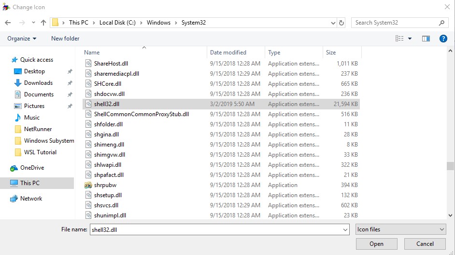Viewport: 455px width, 255px height.
Task: Select ShellCommonCommonProxyStub.dll file
Action: (x=142, y=114)
